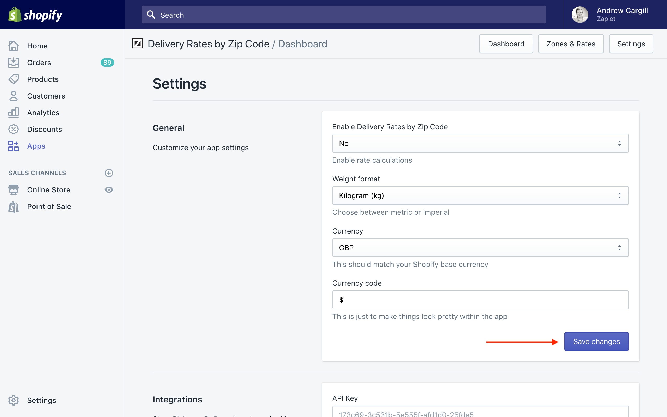This screenshot has height=417, width=667.
Task: Click the Home icon in sidebar
Action: click(x=13, y=46)
